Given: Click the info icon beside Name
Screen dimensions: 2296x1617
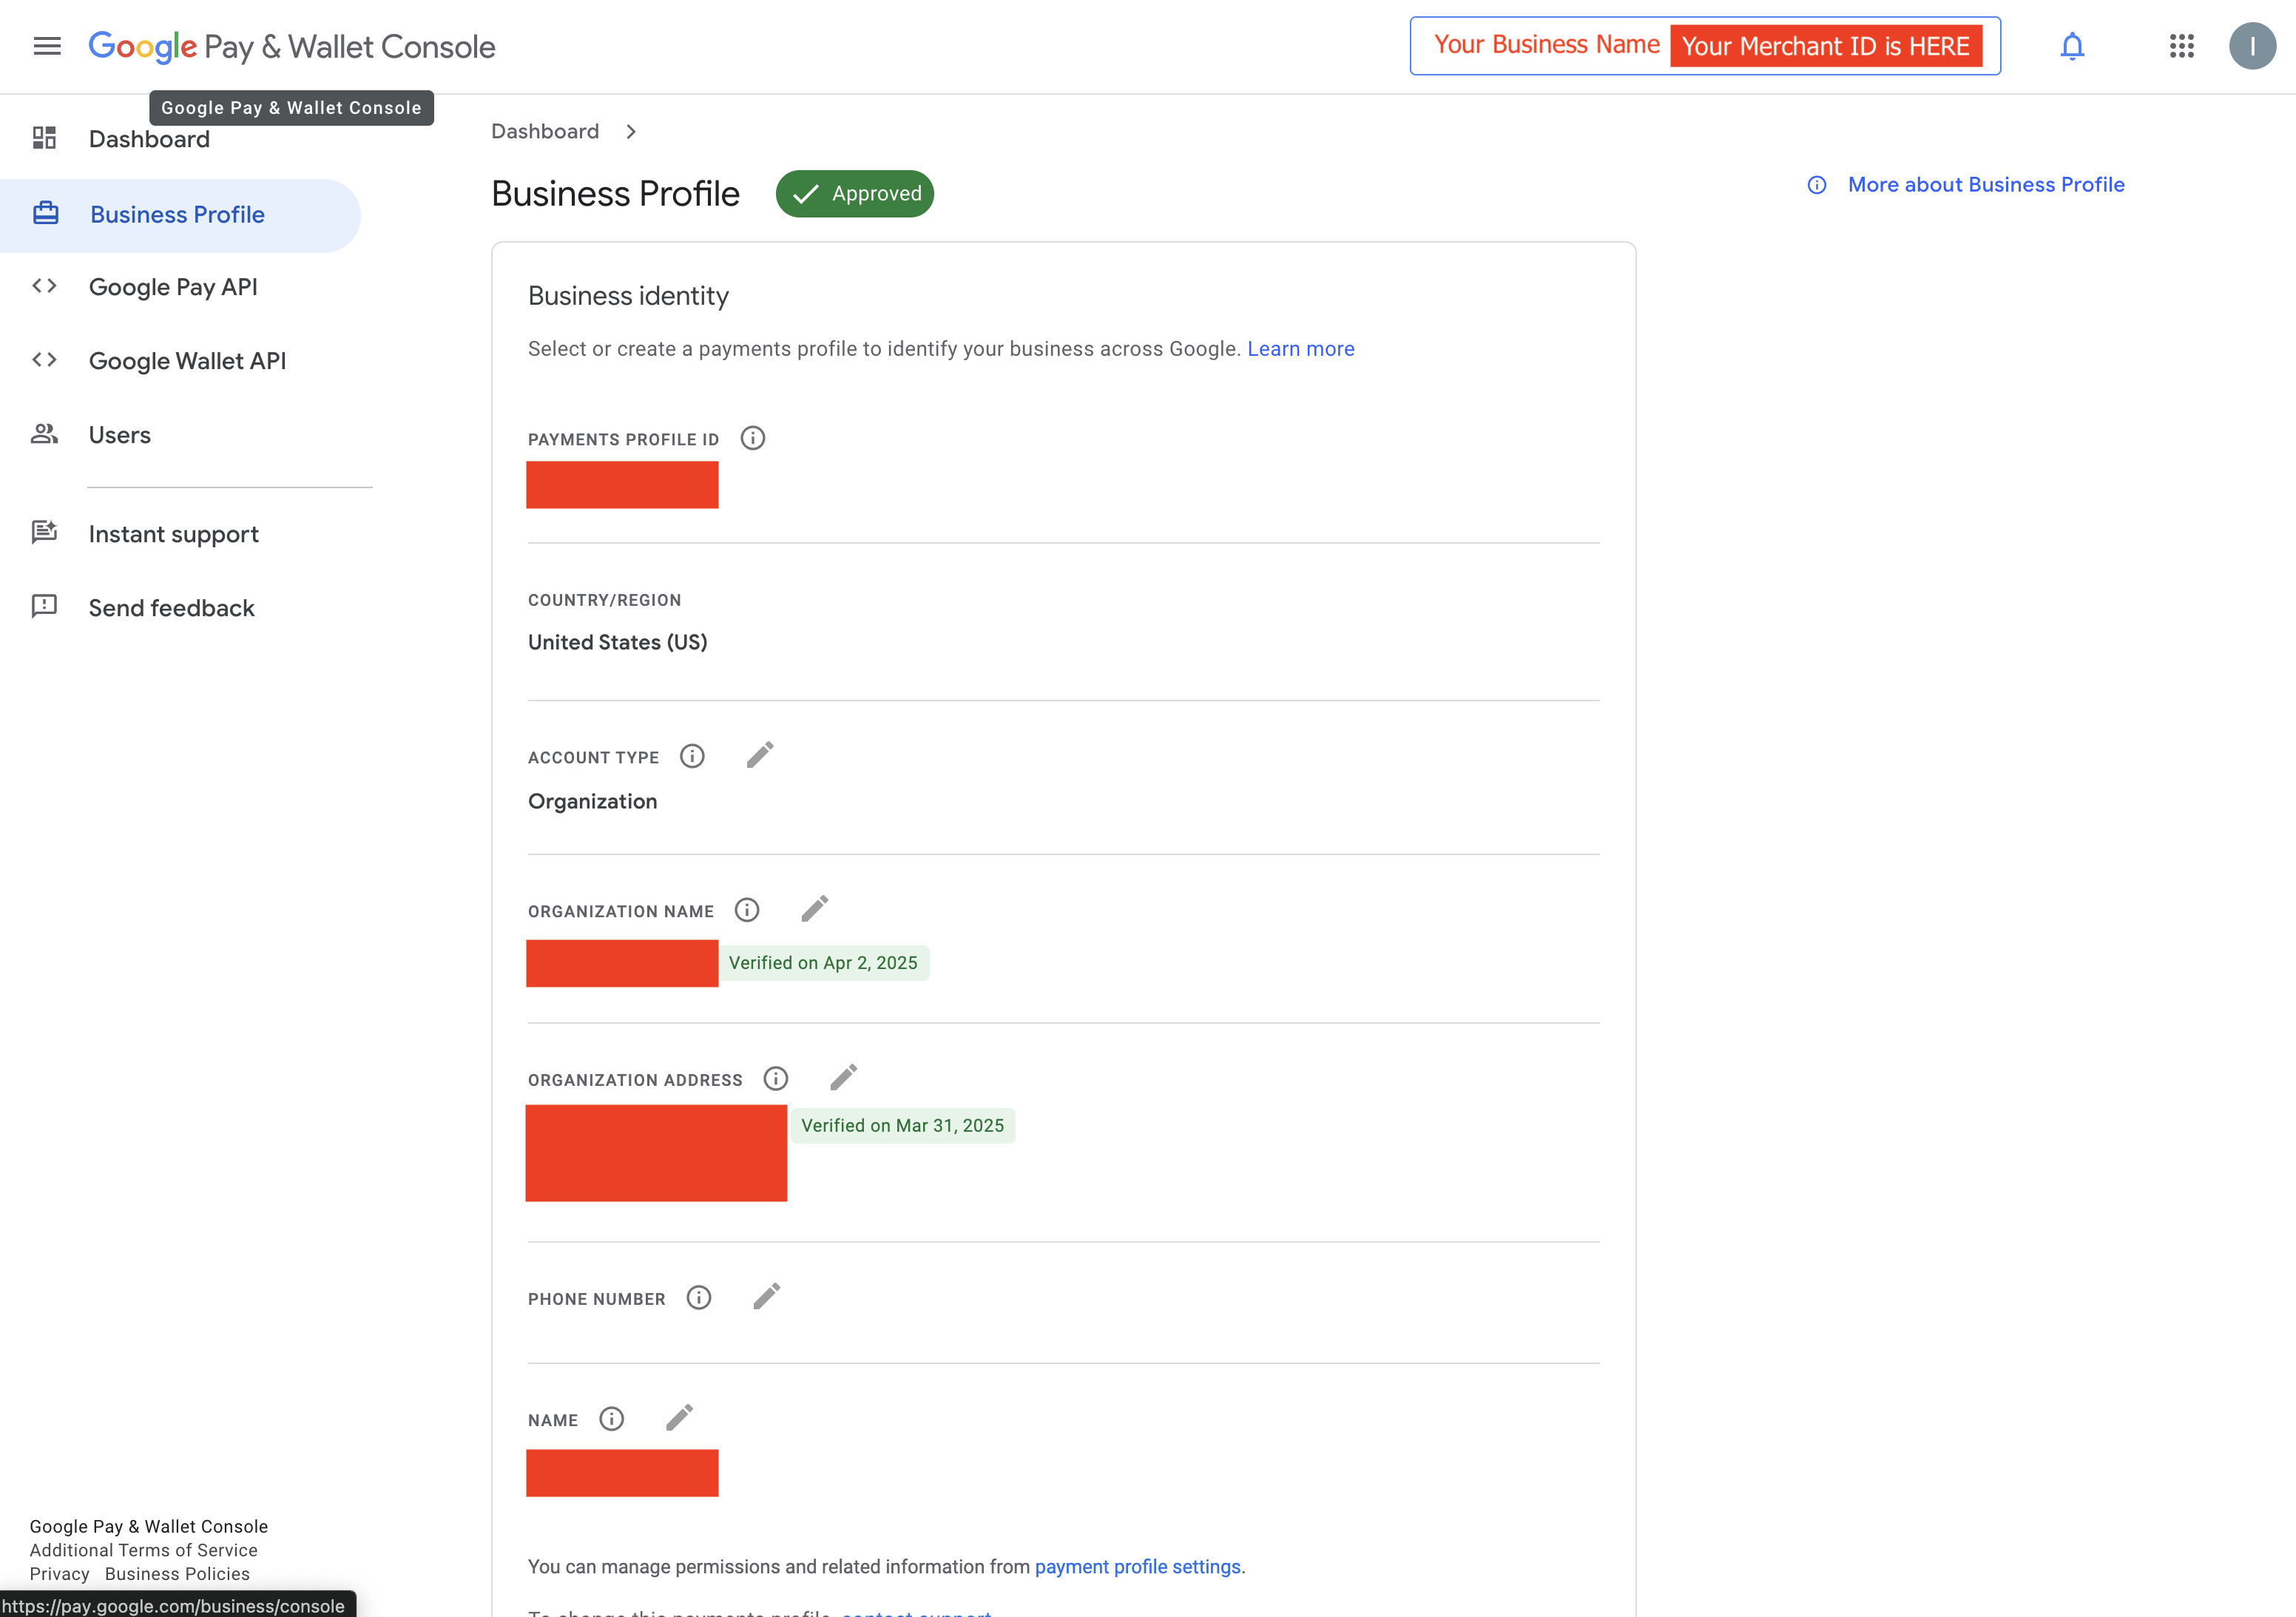Looking at the screenshot, I should pos(611,1419).
